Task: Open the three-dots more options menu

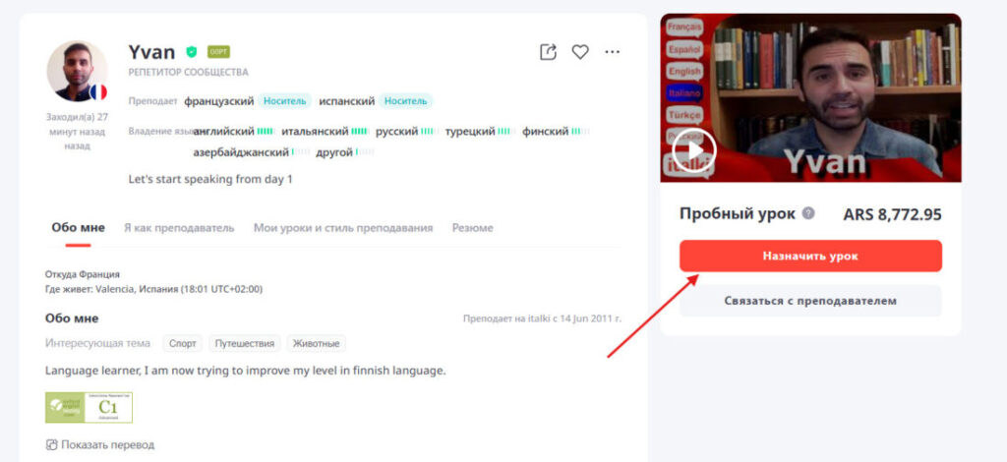Action: click(612, 52)
